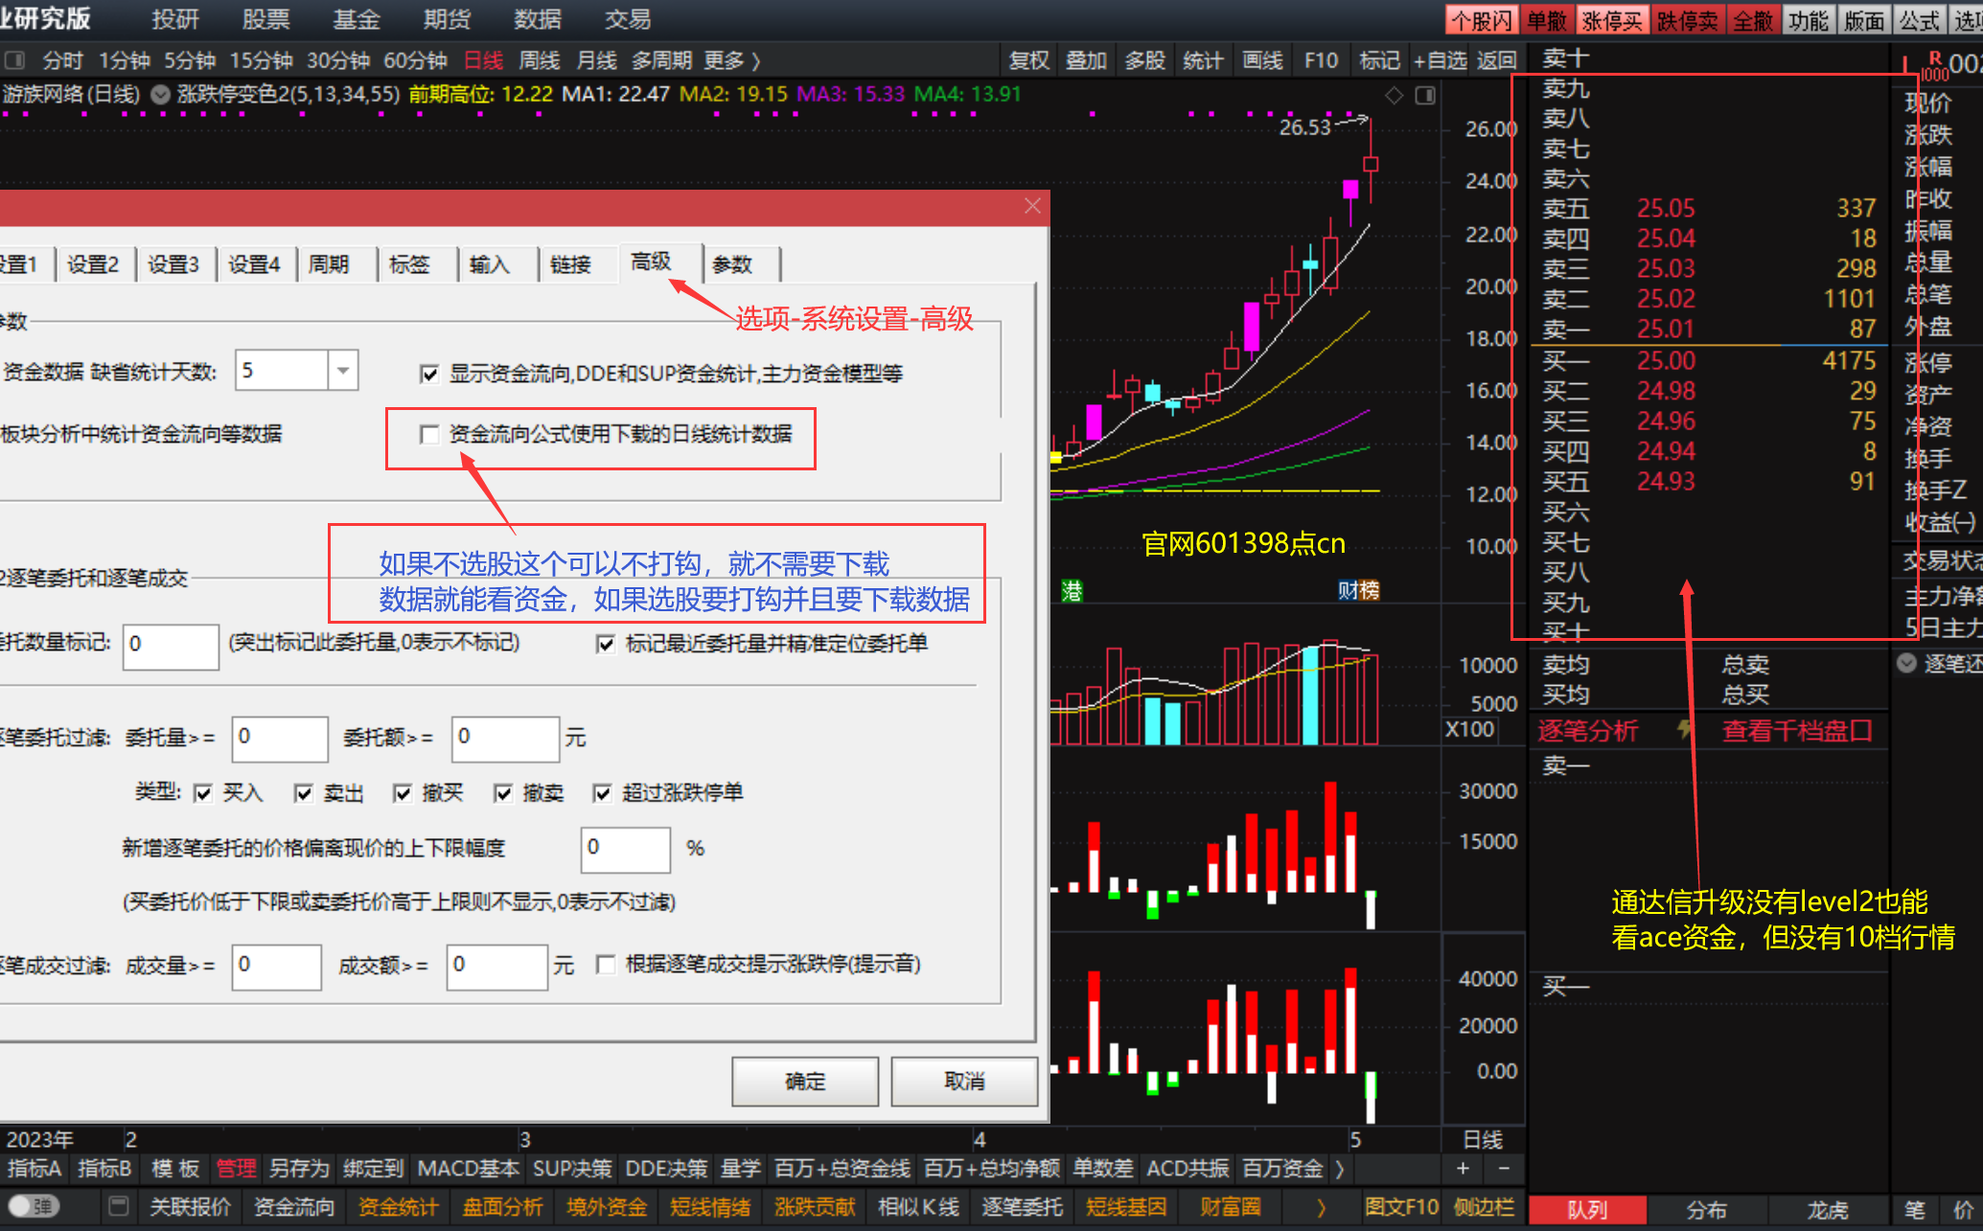
Task: Uncheck the 撤卖 type checkbox
Action: pyautogui.click(x=503, y=793)
